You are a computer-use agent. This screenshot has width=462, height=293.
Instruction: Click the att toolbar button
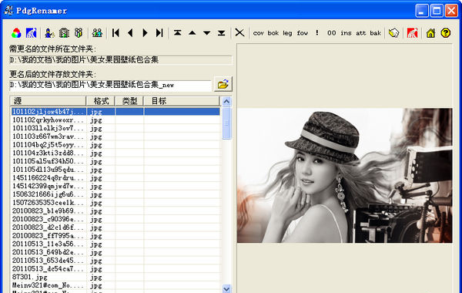[361, 33]
